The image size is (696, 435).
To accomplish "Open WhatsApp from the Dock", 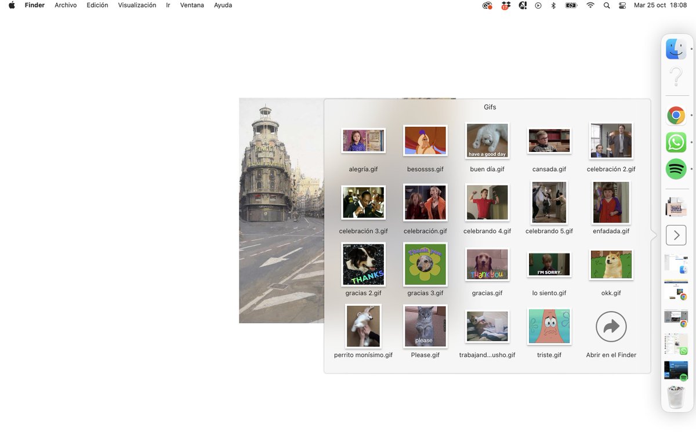I will pos(676,142).
